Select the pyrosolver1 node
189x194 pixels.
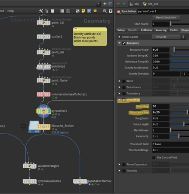click(43, 111)
